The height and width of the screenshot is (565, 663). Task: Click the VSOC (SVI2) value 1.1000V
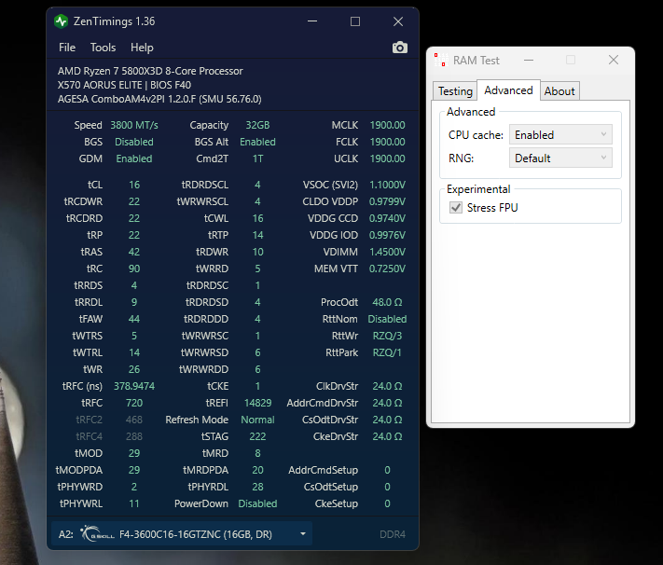point(387,185)
